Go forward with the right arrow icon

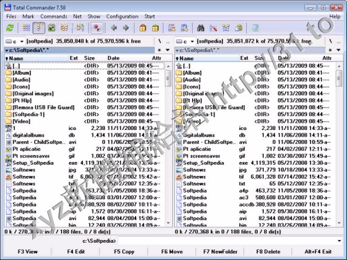click(x=126, y=28)
